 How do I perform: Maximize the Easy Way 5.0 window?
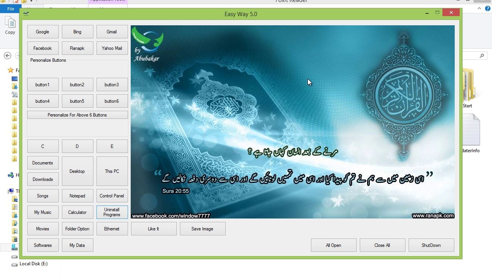tap(437, 13)
